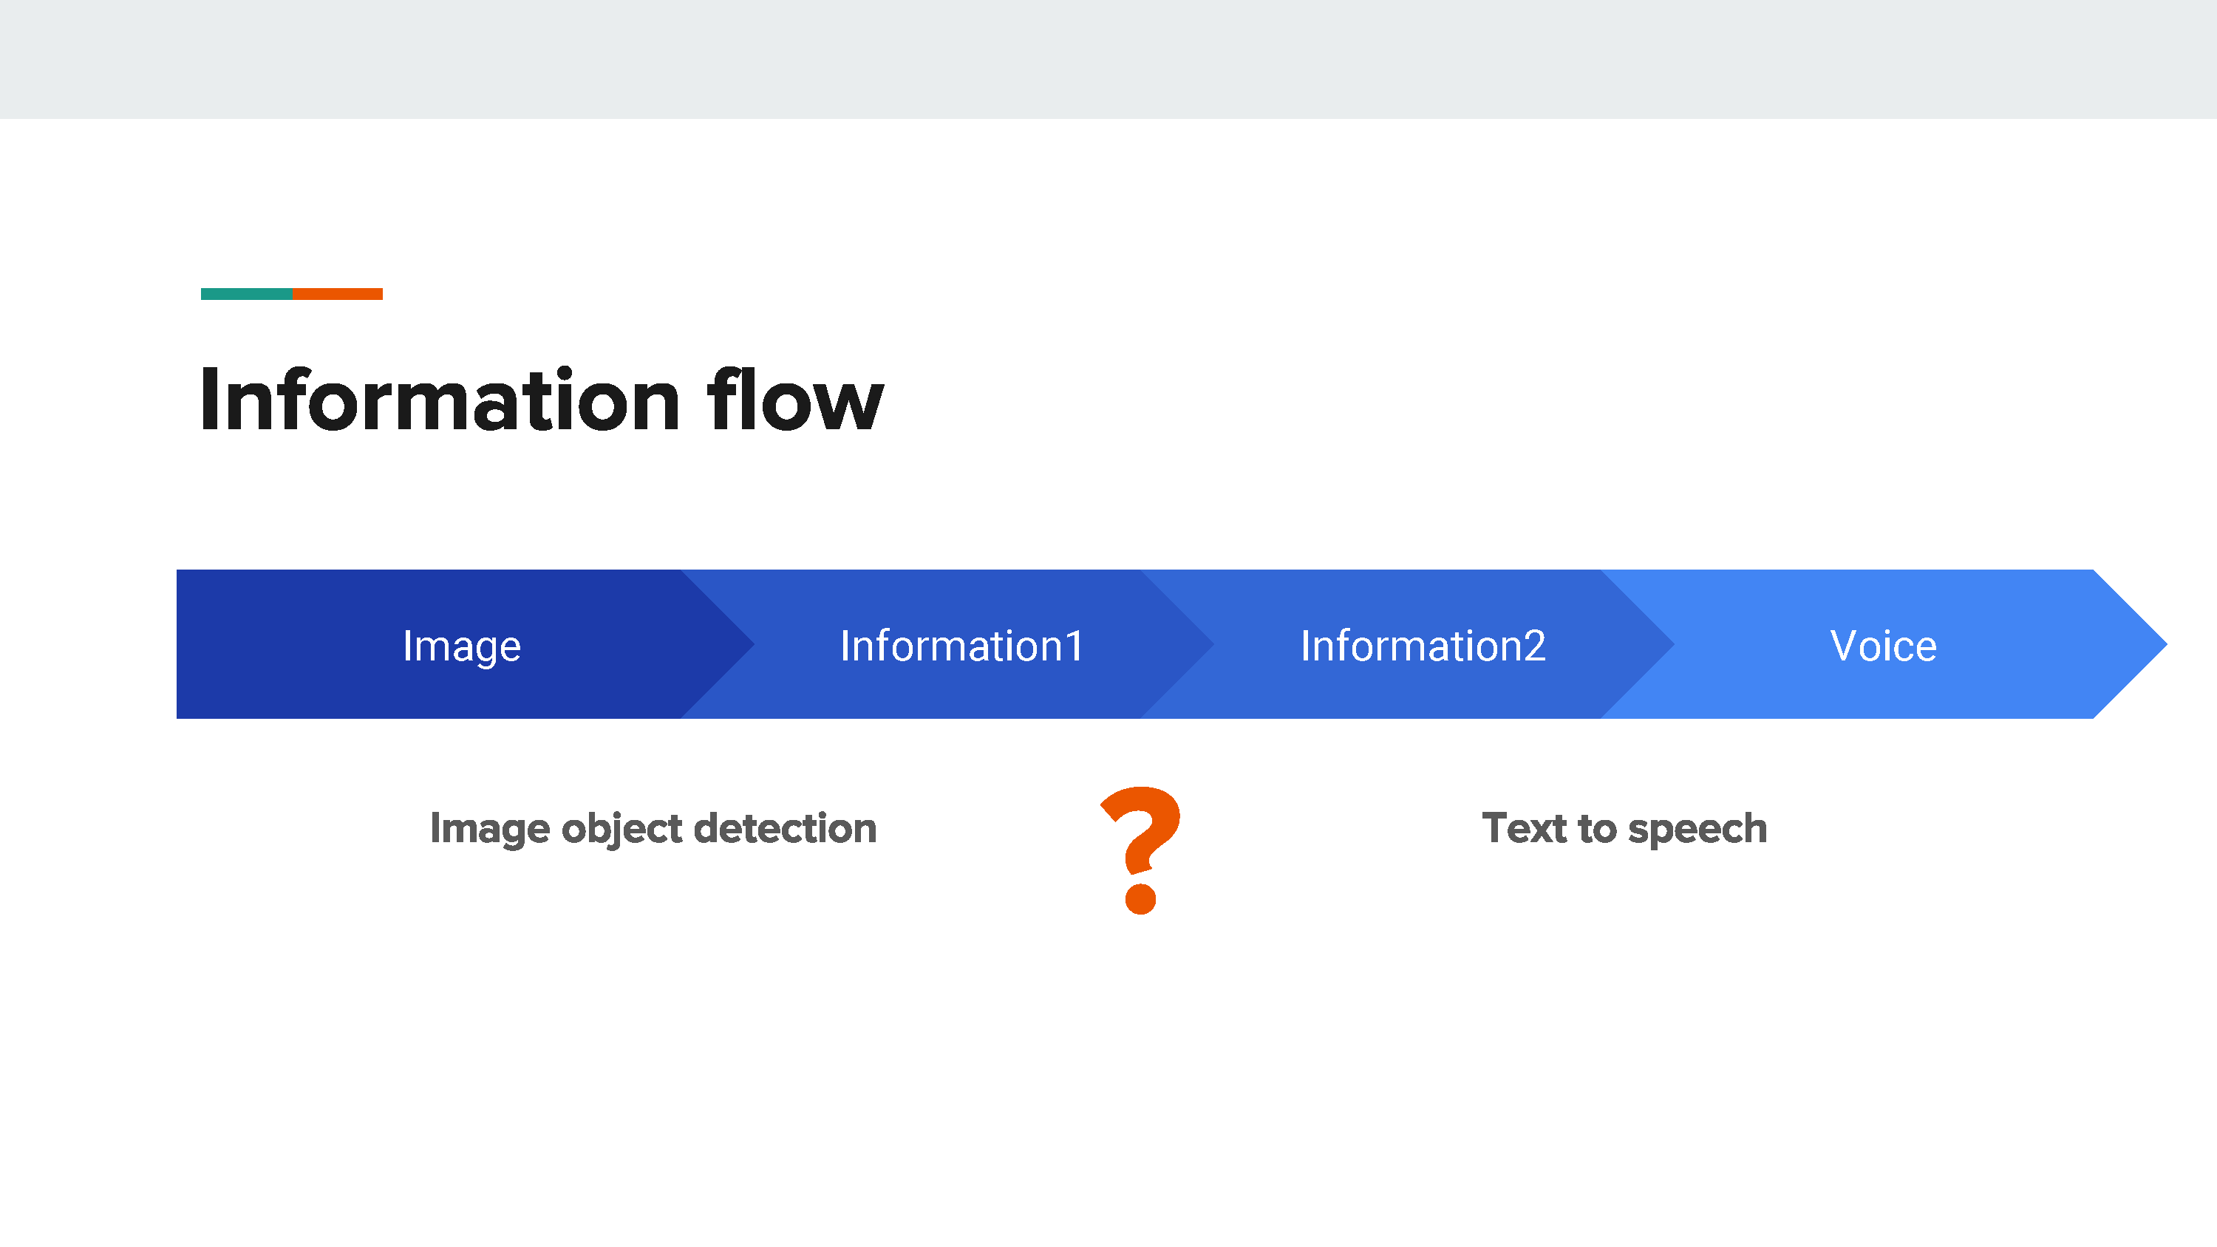Click the Text to speech caption
2217x1247 pixels.
pyautogui.click(x=1624, y=829)
